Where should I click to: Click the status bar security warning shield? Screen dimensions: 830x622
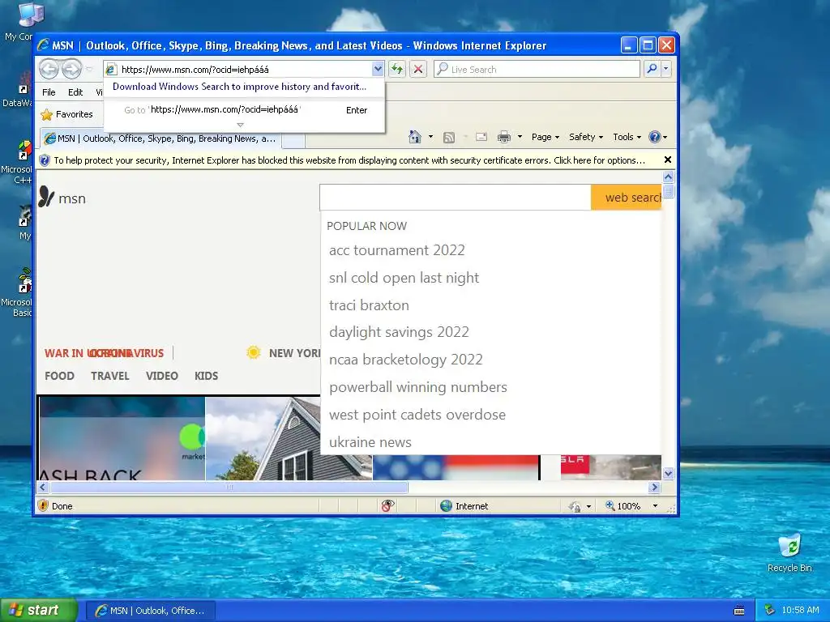pos(44,505)
